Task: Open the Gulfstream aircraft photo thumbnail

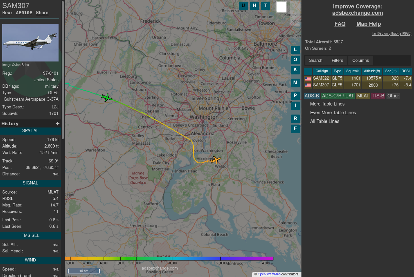Action: click(30, 43)
